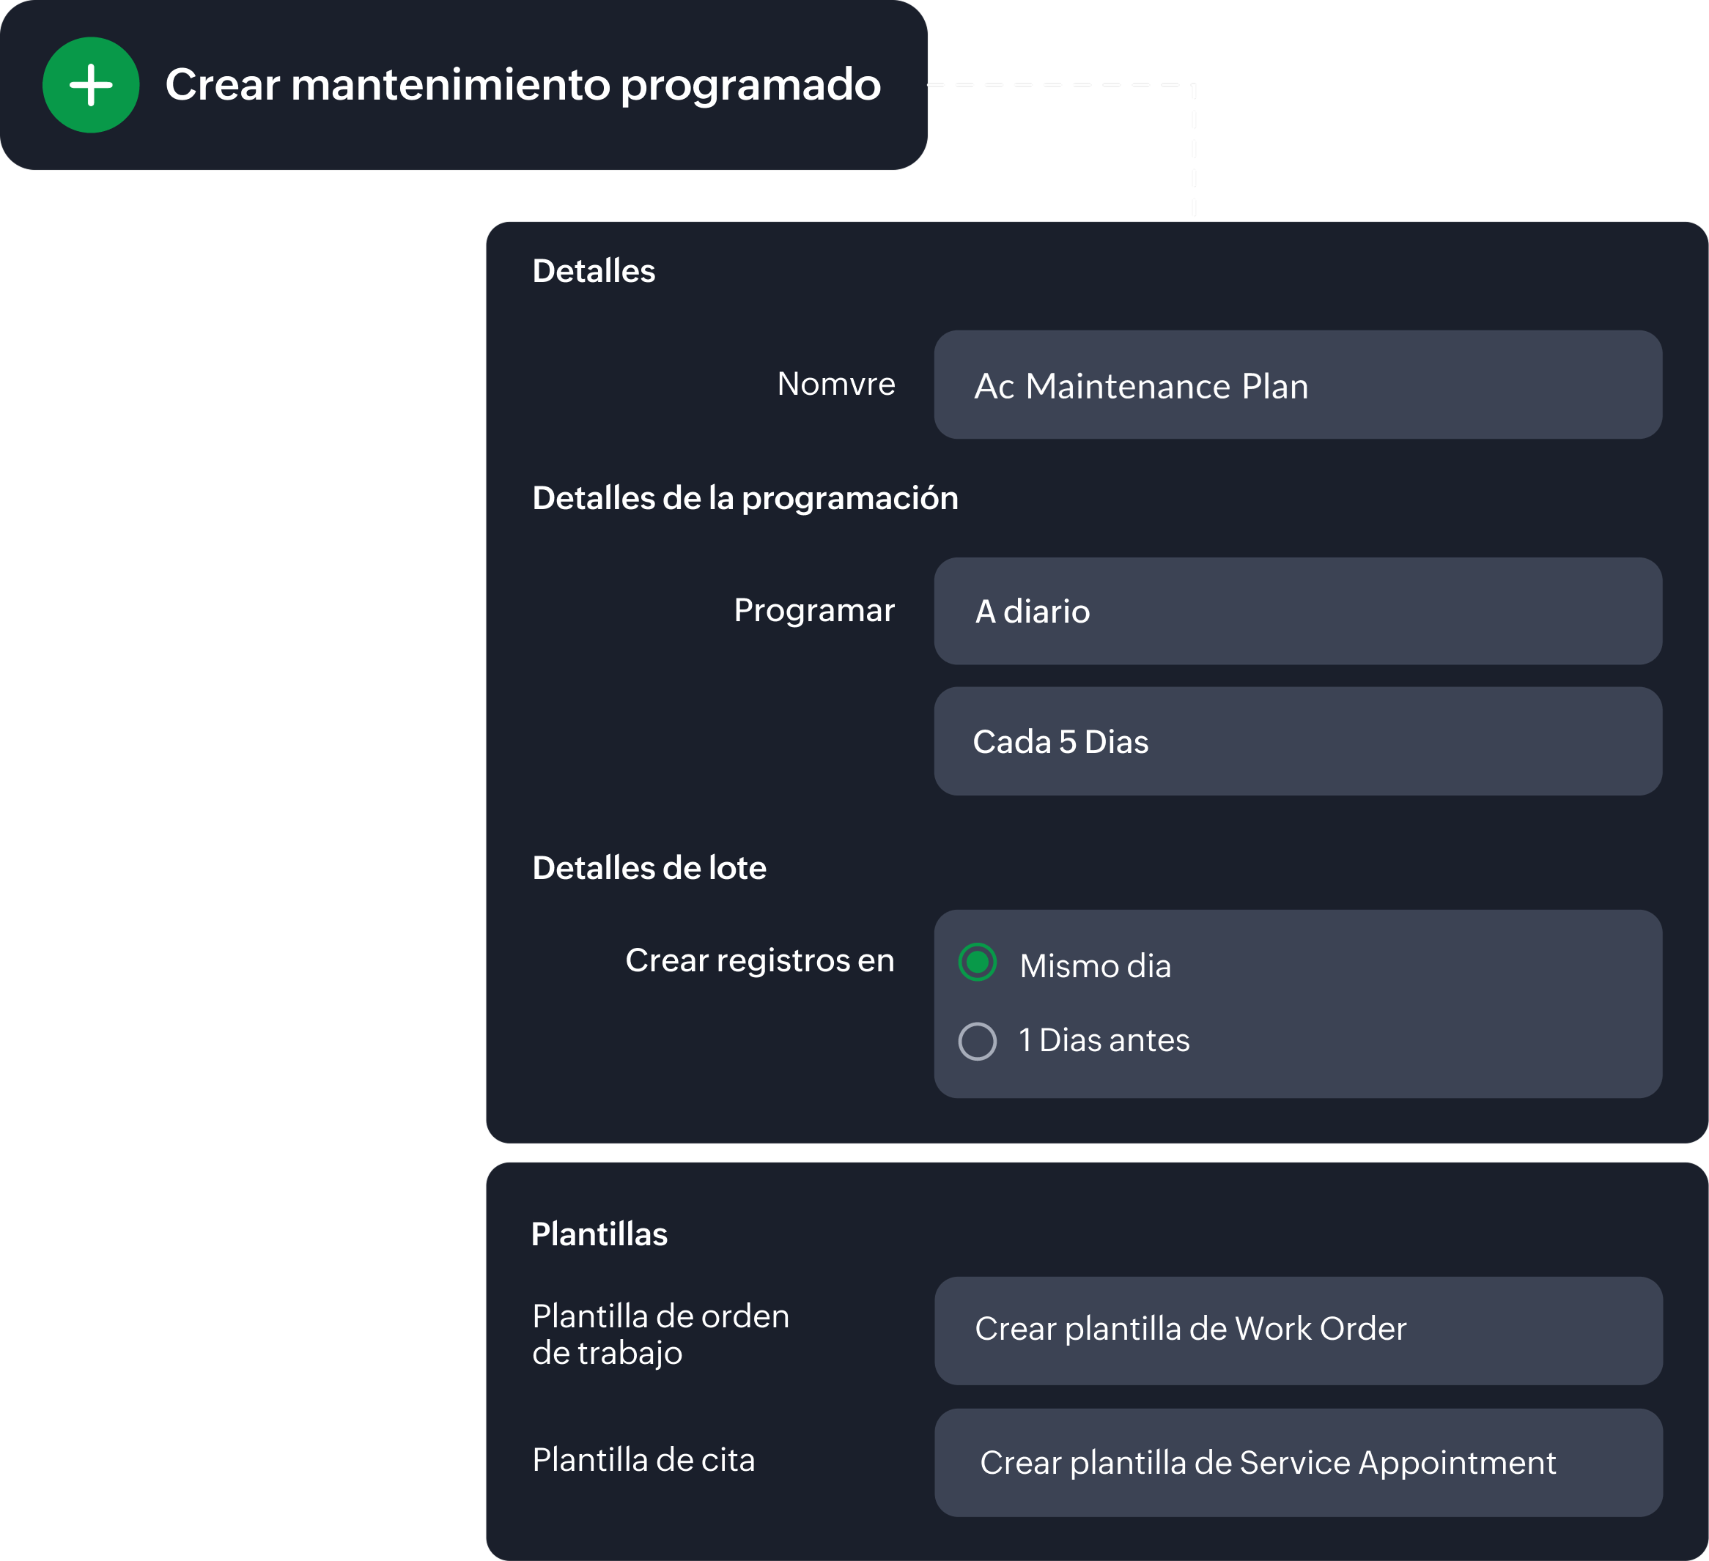Viewport: 1709px width, 1561px height.
Task: Select the 'Detalles' section heading
Action: [594, 271]
